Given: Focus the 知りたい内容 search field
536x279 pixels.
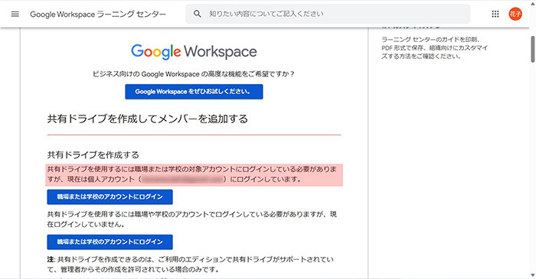Looking at the screenshot, I should coord(328,14).
